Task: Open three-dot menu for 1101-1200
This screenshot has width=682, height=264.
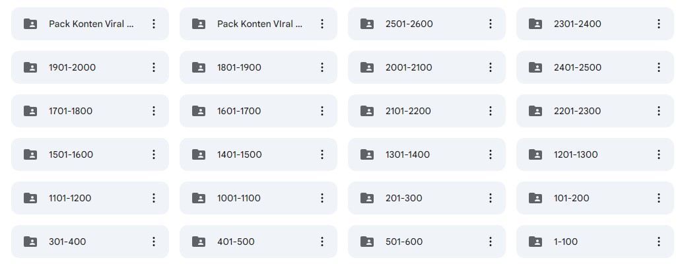Action: 153,198
